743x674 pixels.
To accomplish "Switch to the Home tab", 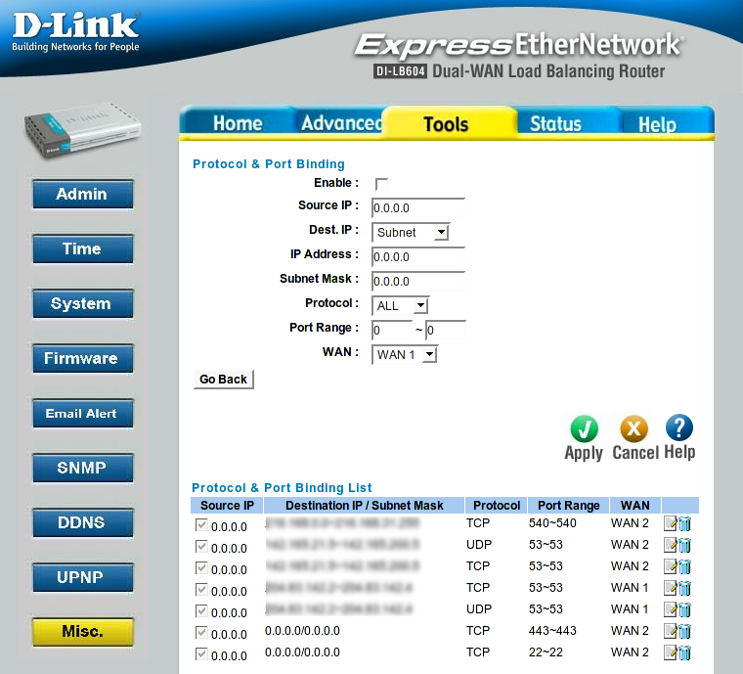I will [237, 123].
